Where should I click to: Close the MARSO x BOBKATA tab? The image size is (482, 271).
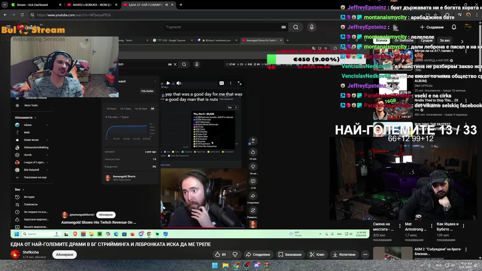coord(116,5)
